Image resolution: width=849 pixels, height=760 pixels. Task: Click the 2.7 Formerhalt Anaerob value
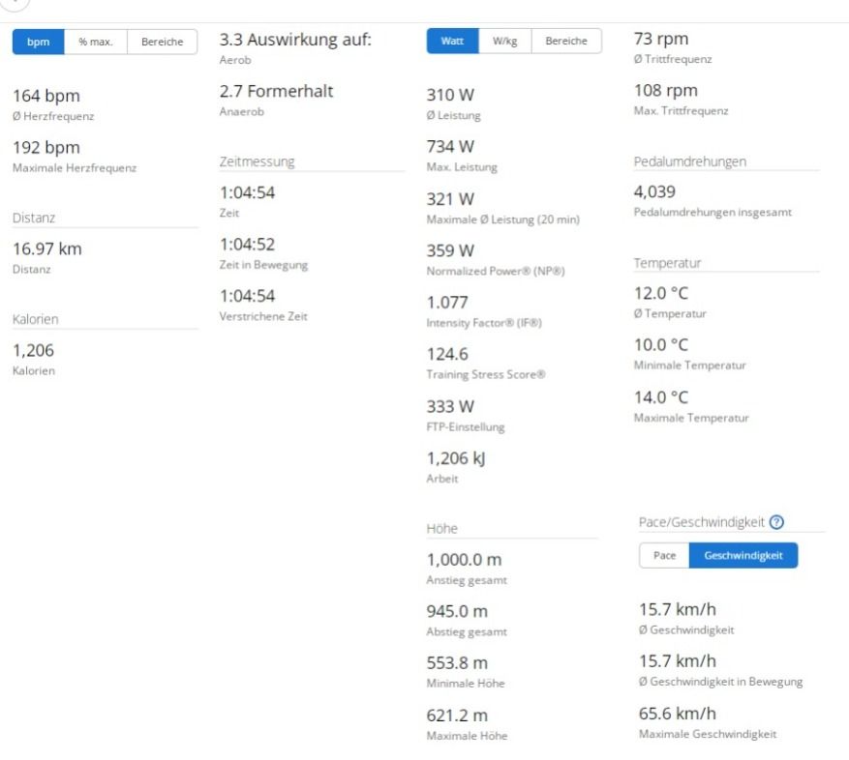pos(277,91)
